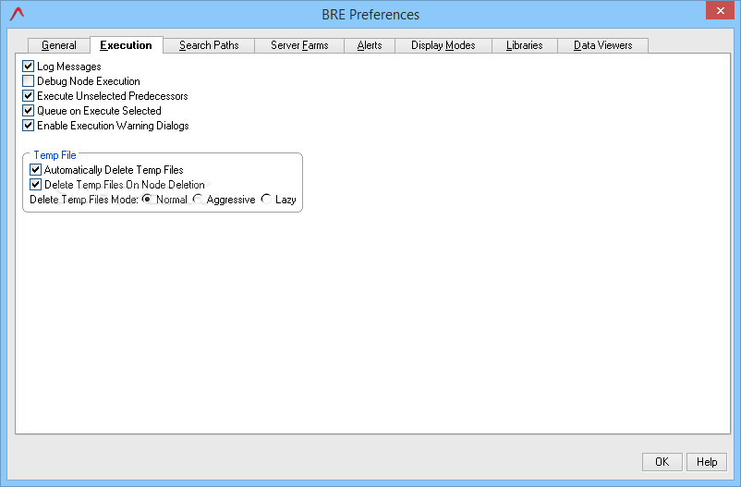This screenshot has width=741, height=487.
Task: Click the Delete Temp Files Mode label
Action: 84,200
